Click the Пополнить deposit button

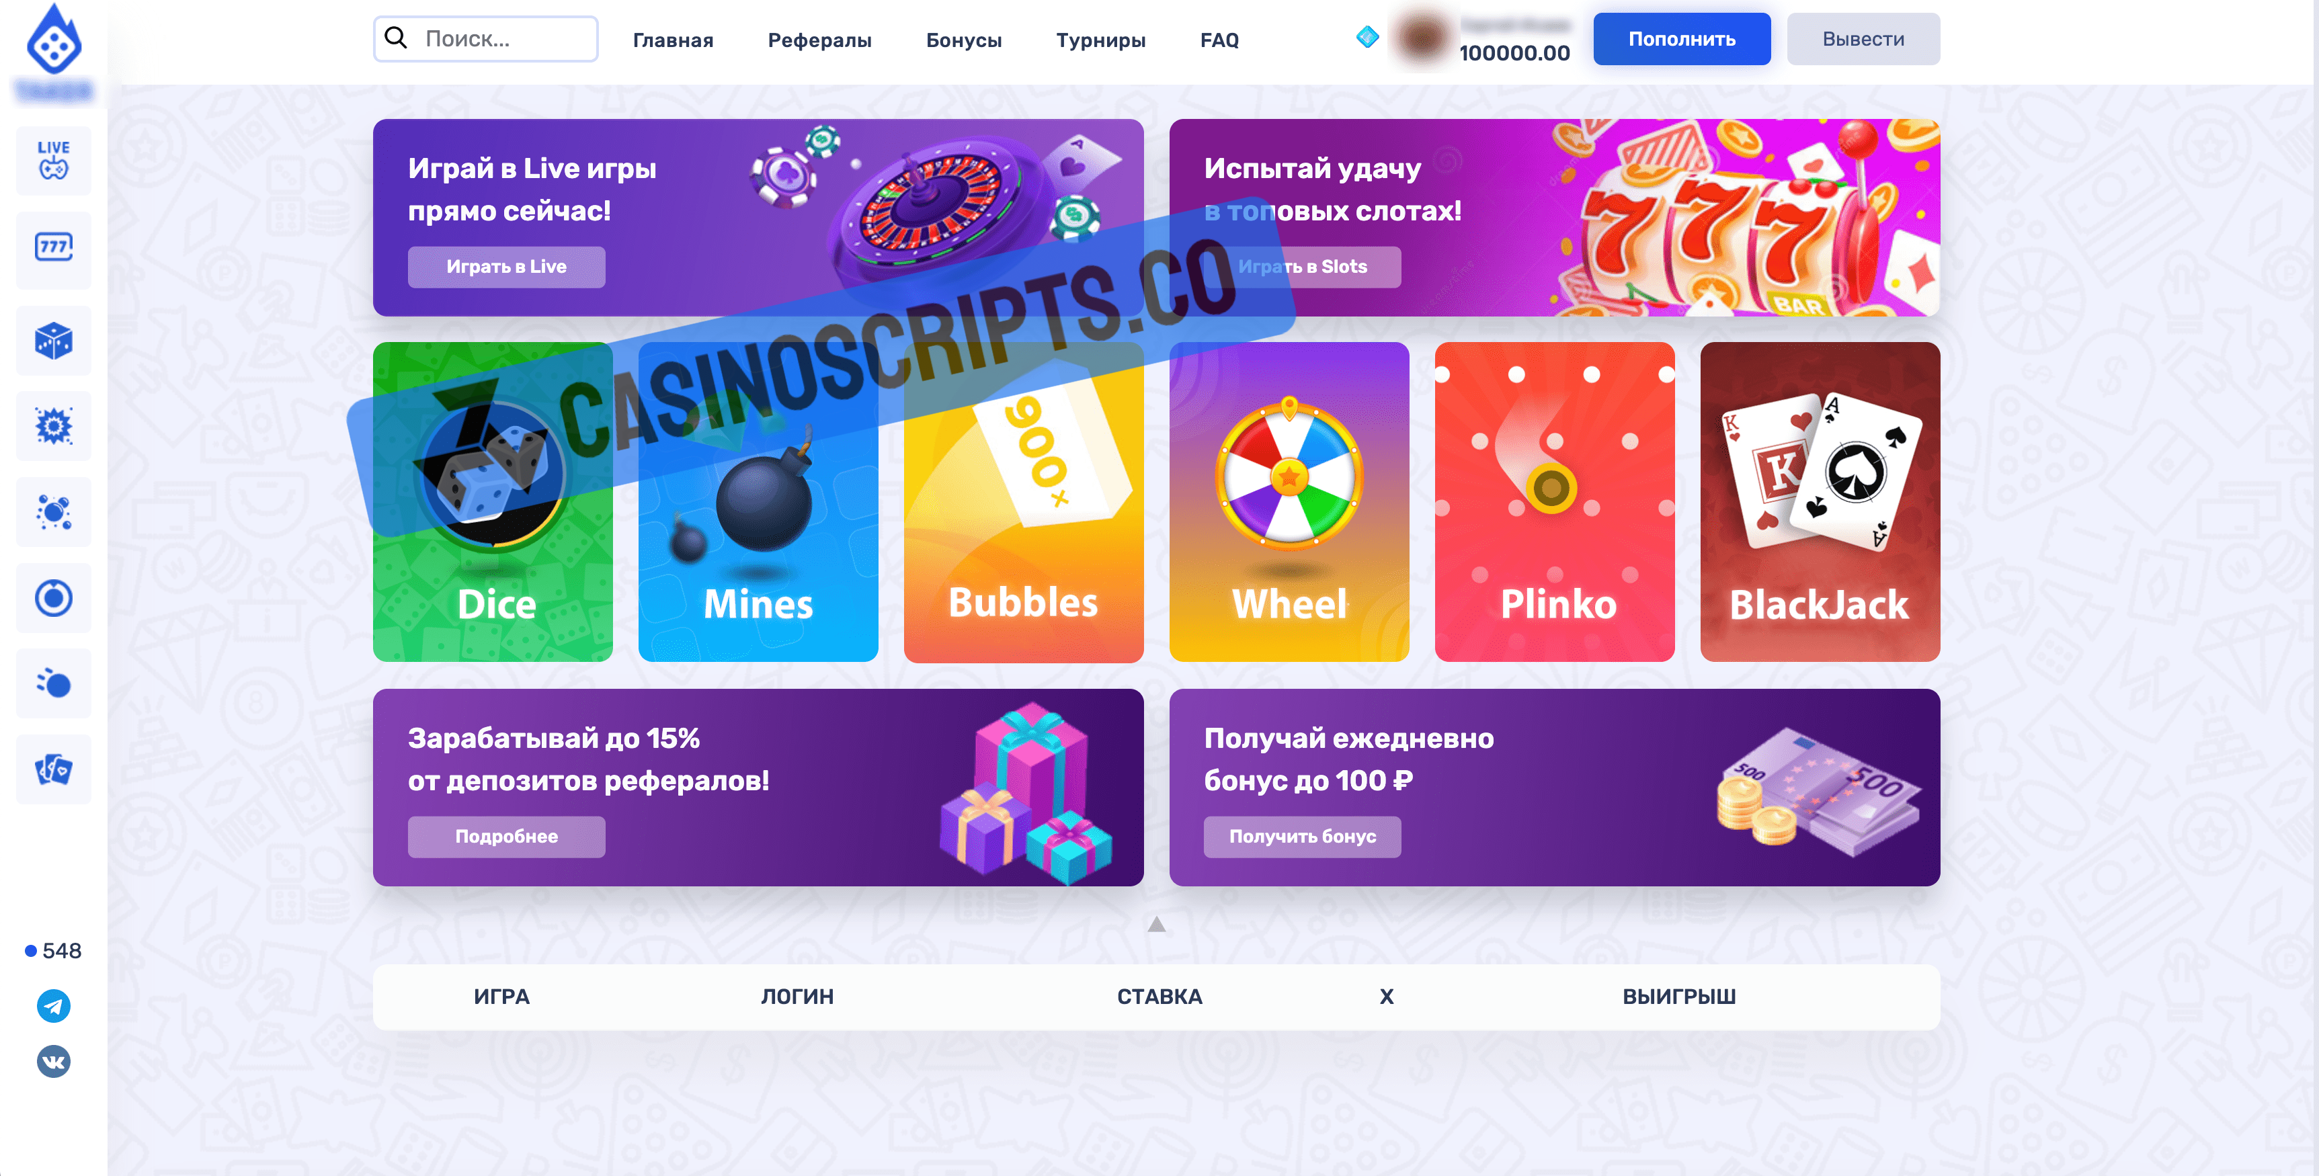click(x=1682, y=39)
